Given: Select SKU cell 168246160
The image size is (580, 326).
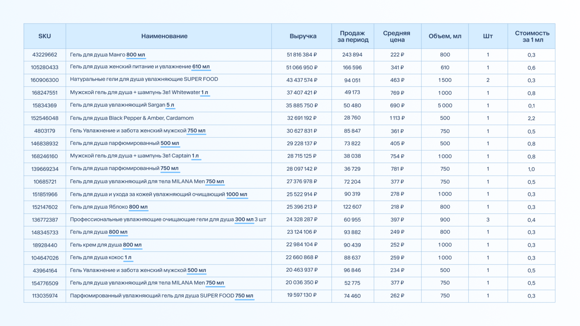Looking at the screenshot, I should point(45,156).
